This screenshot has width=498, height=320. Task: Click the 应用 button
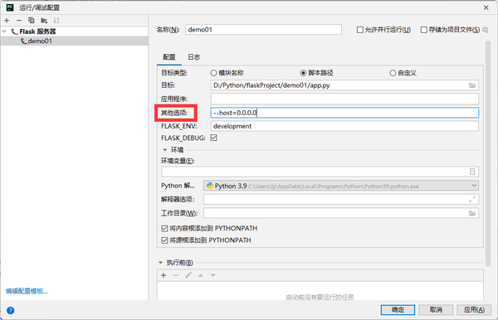474,309
